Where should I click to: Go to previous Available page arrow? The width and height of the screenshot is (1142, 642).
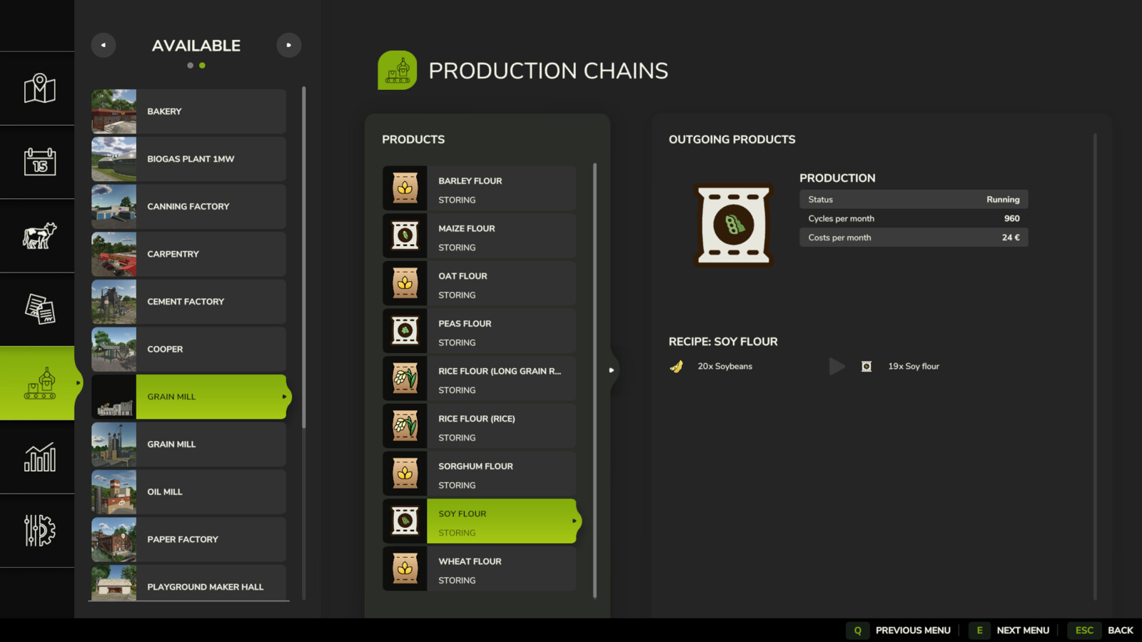103,45
